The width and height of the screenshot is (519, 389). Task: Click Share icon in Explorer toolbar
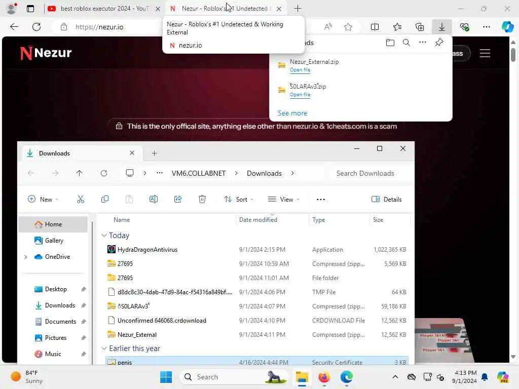(178, 199)
